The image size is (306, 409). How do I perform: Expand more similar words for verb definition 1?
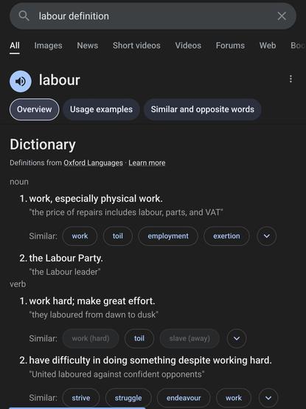pyautogui.click(x=237, y=338)
